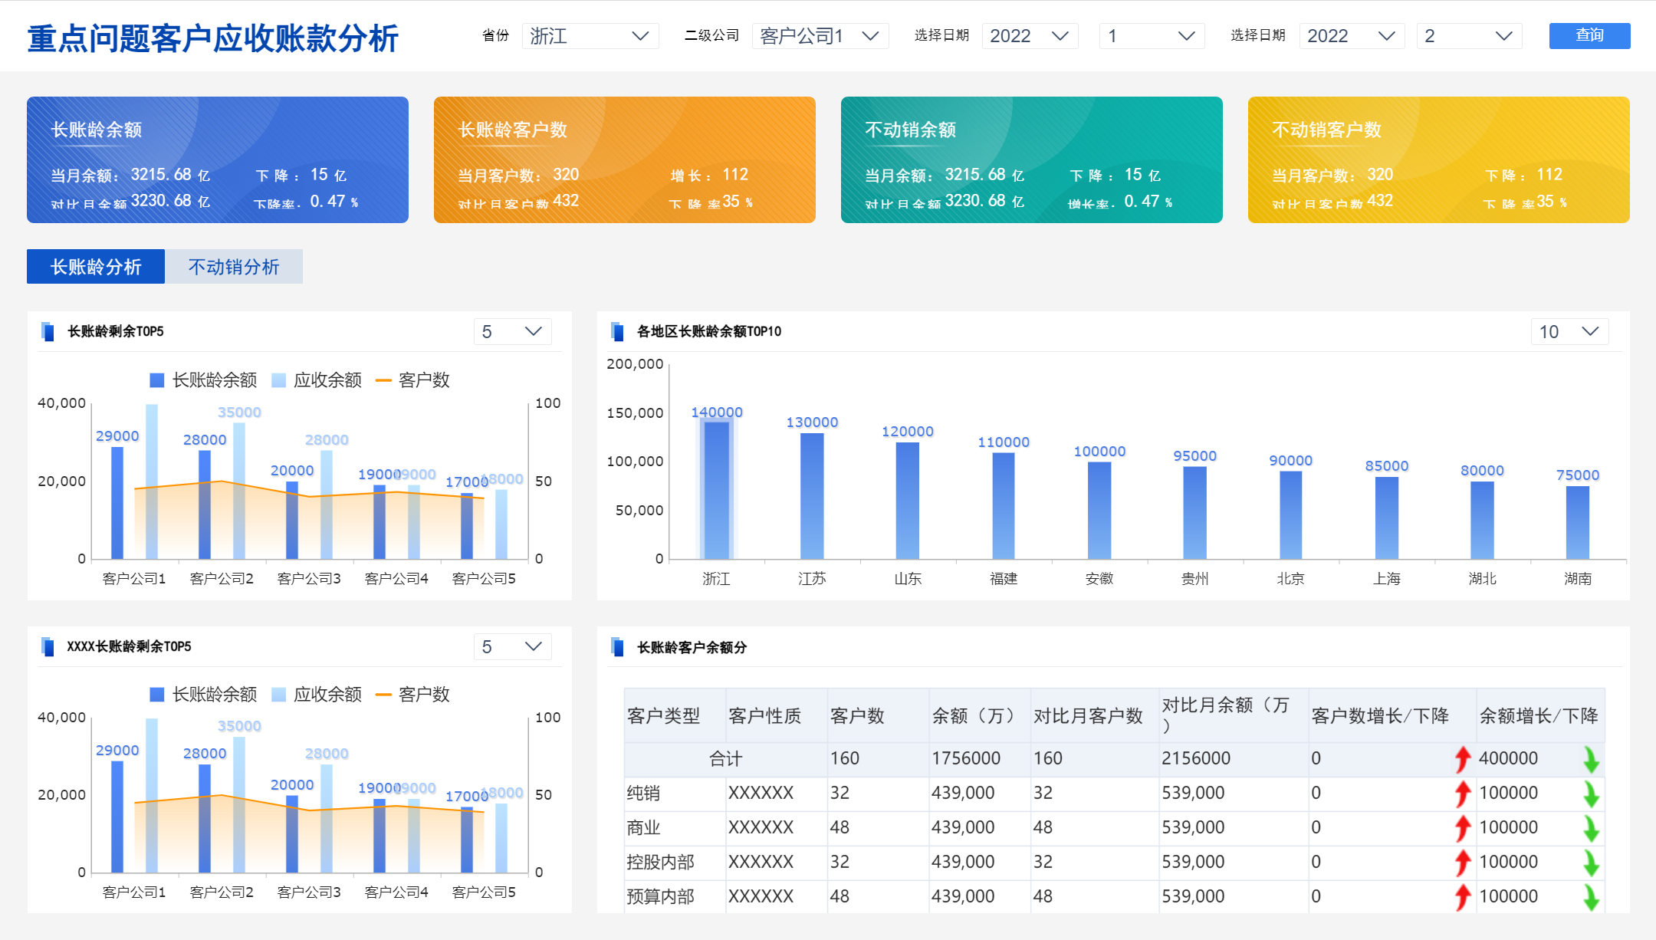Click the blue icon beside 各地区长账龄余额TOP10 title

(617, 331)
